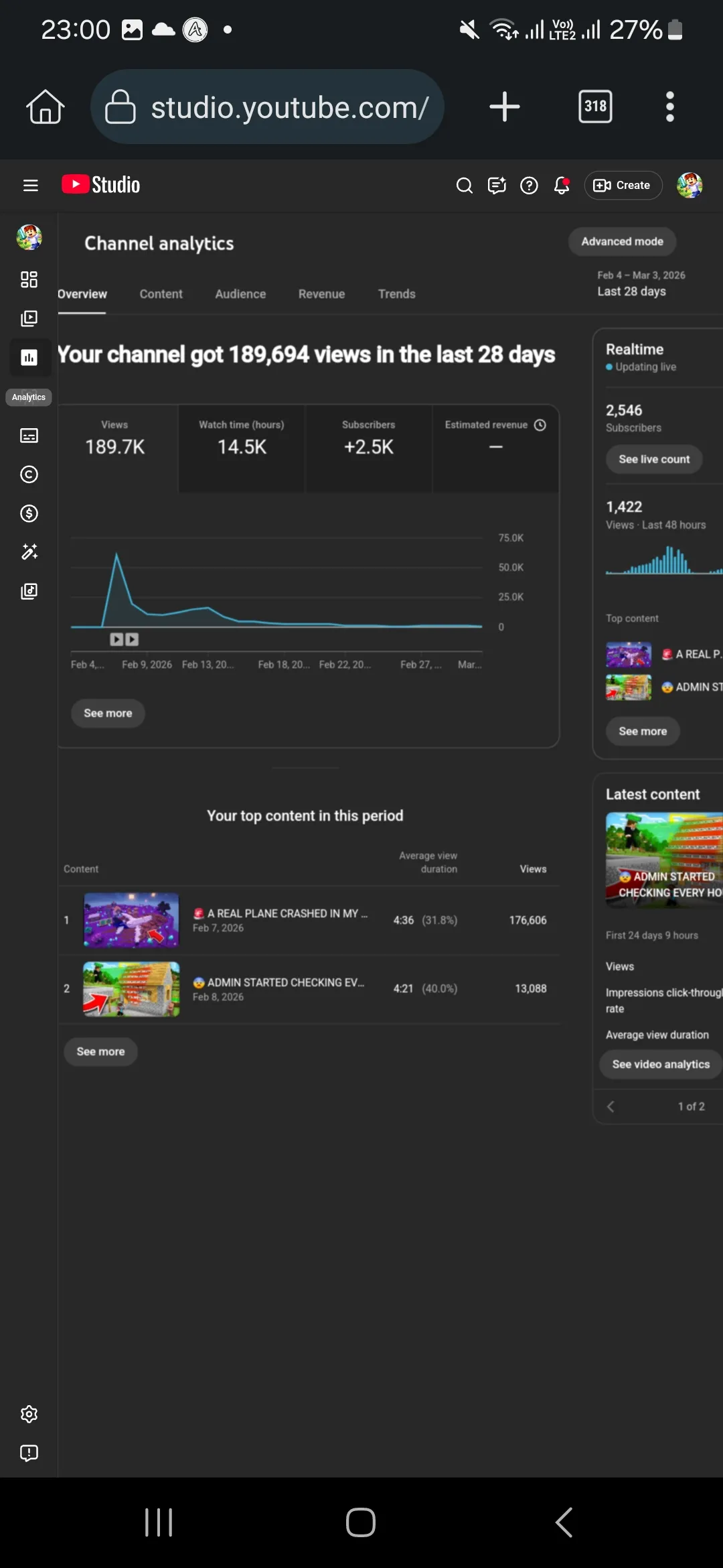Switch to the Overview tab
Screen dimensions: 723x1568
[x=82, y=294]
